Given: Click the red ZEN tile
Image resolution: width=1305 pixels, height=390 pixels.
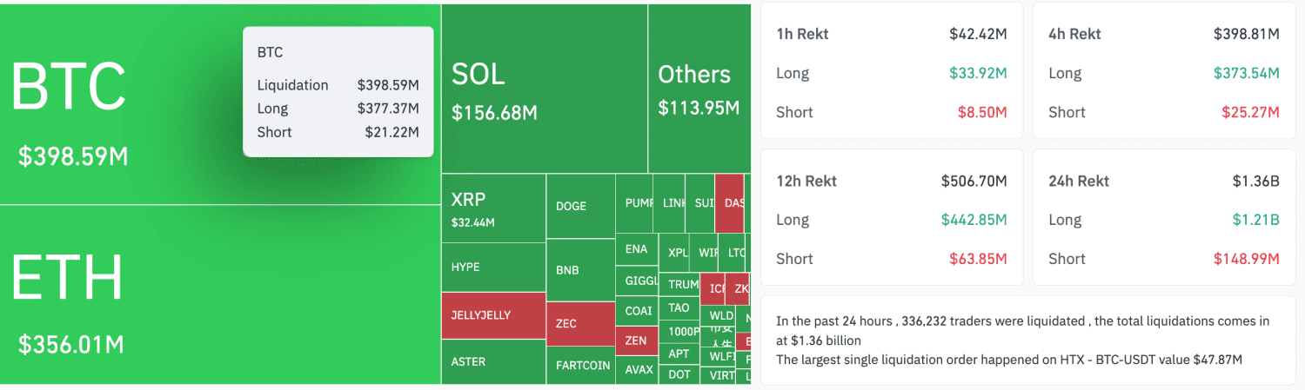Looking at the screenshot, I should [636, 340].
